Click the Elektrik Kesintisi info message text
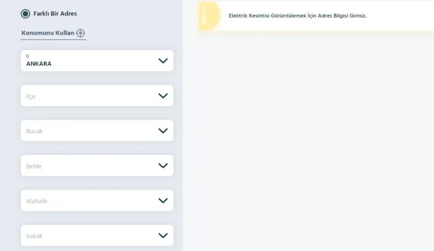The image size is (434, 251). (298, 16)
